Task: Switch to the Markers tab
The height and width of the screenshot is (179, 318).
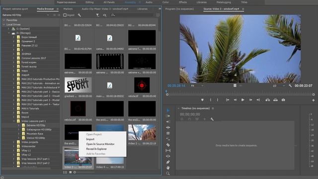Action: (68, 9)
